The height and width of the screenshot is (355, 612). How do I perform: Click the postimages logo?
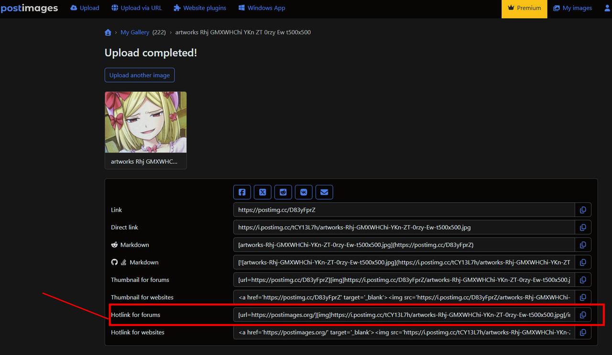tap(29, 8)
